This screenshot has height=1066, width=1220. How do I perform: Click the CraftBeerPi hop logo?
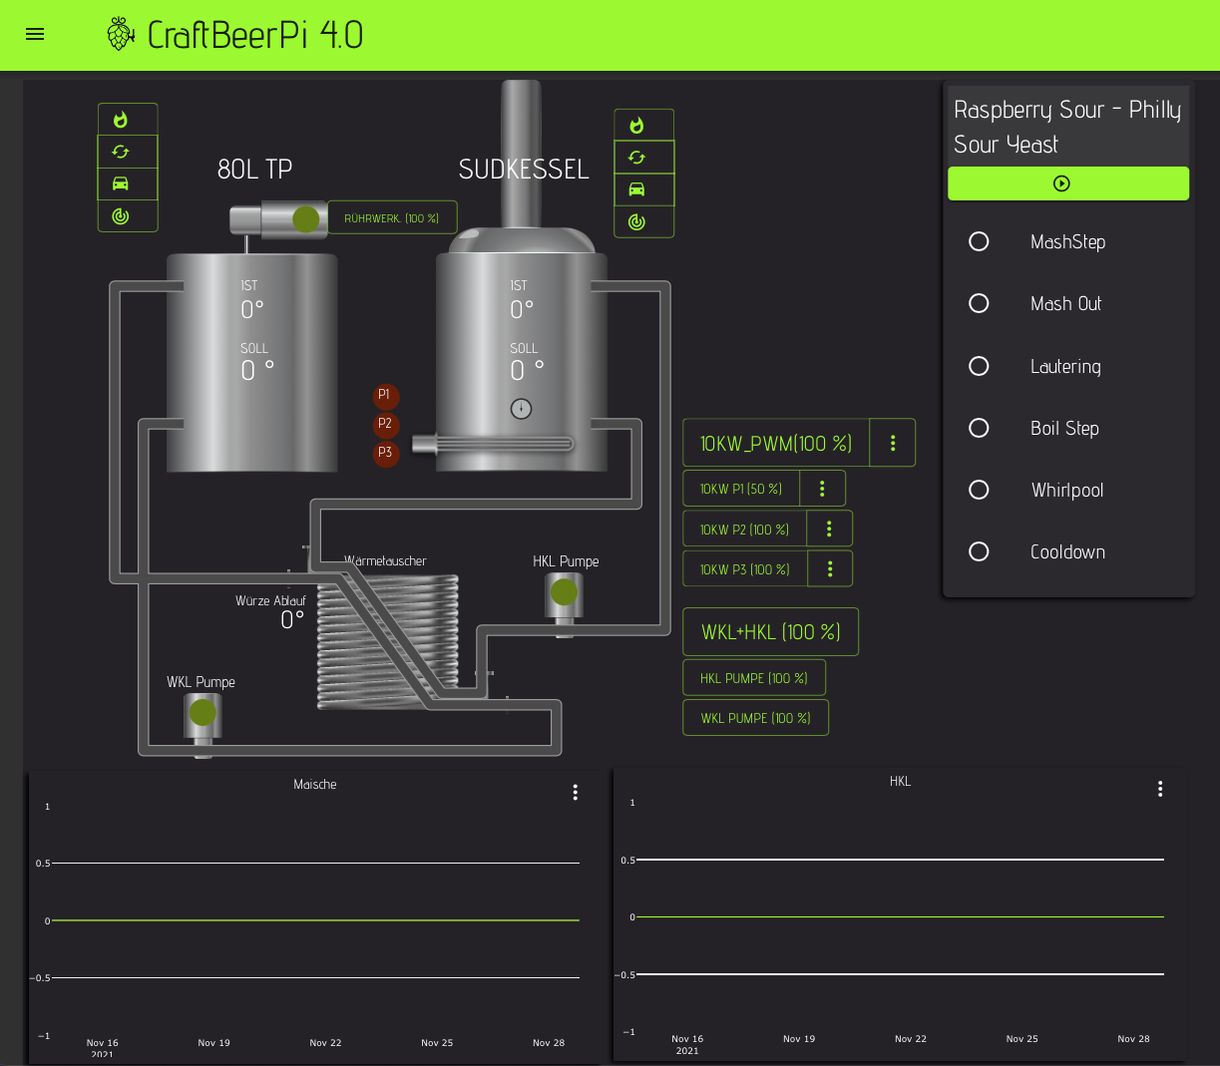[121, 34]
